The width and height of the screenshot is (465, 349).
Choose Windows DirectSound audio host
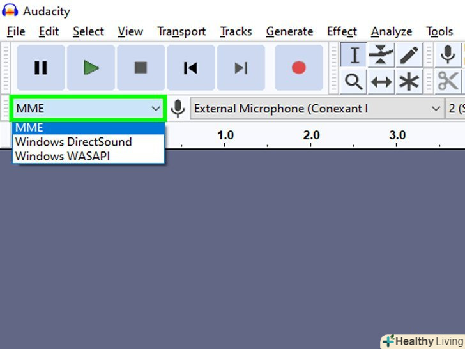[88, 142]
